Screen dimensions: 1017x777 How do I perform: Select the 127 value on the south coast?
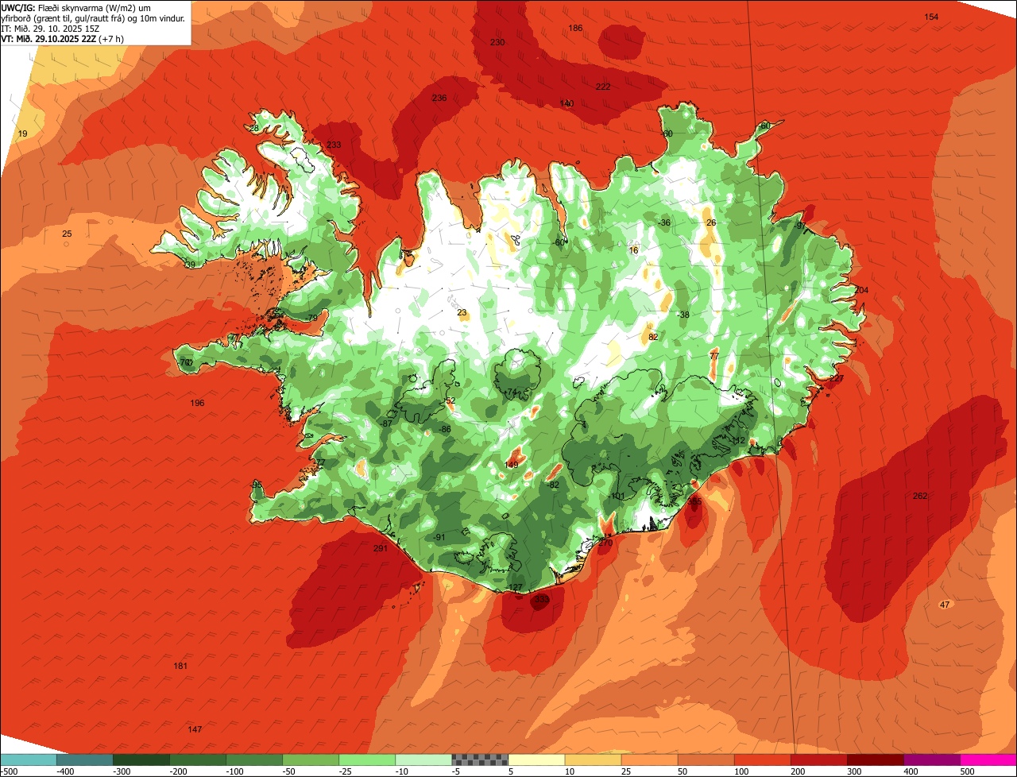(515, 589)
